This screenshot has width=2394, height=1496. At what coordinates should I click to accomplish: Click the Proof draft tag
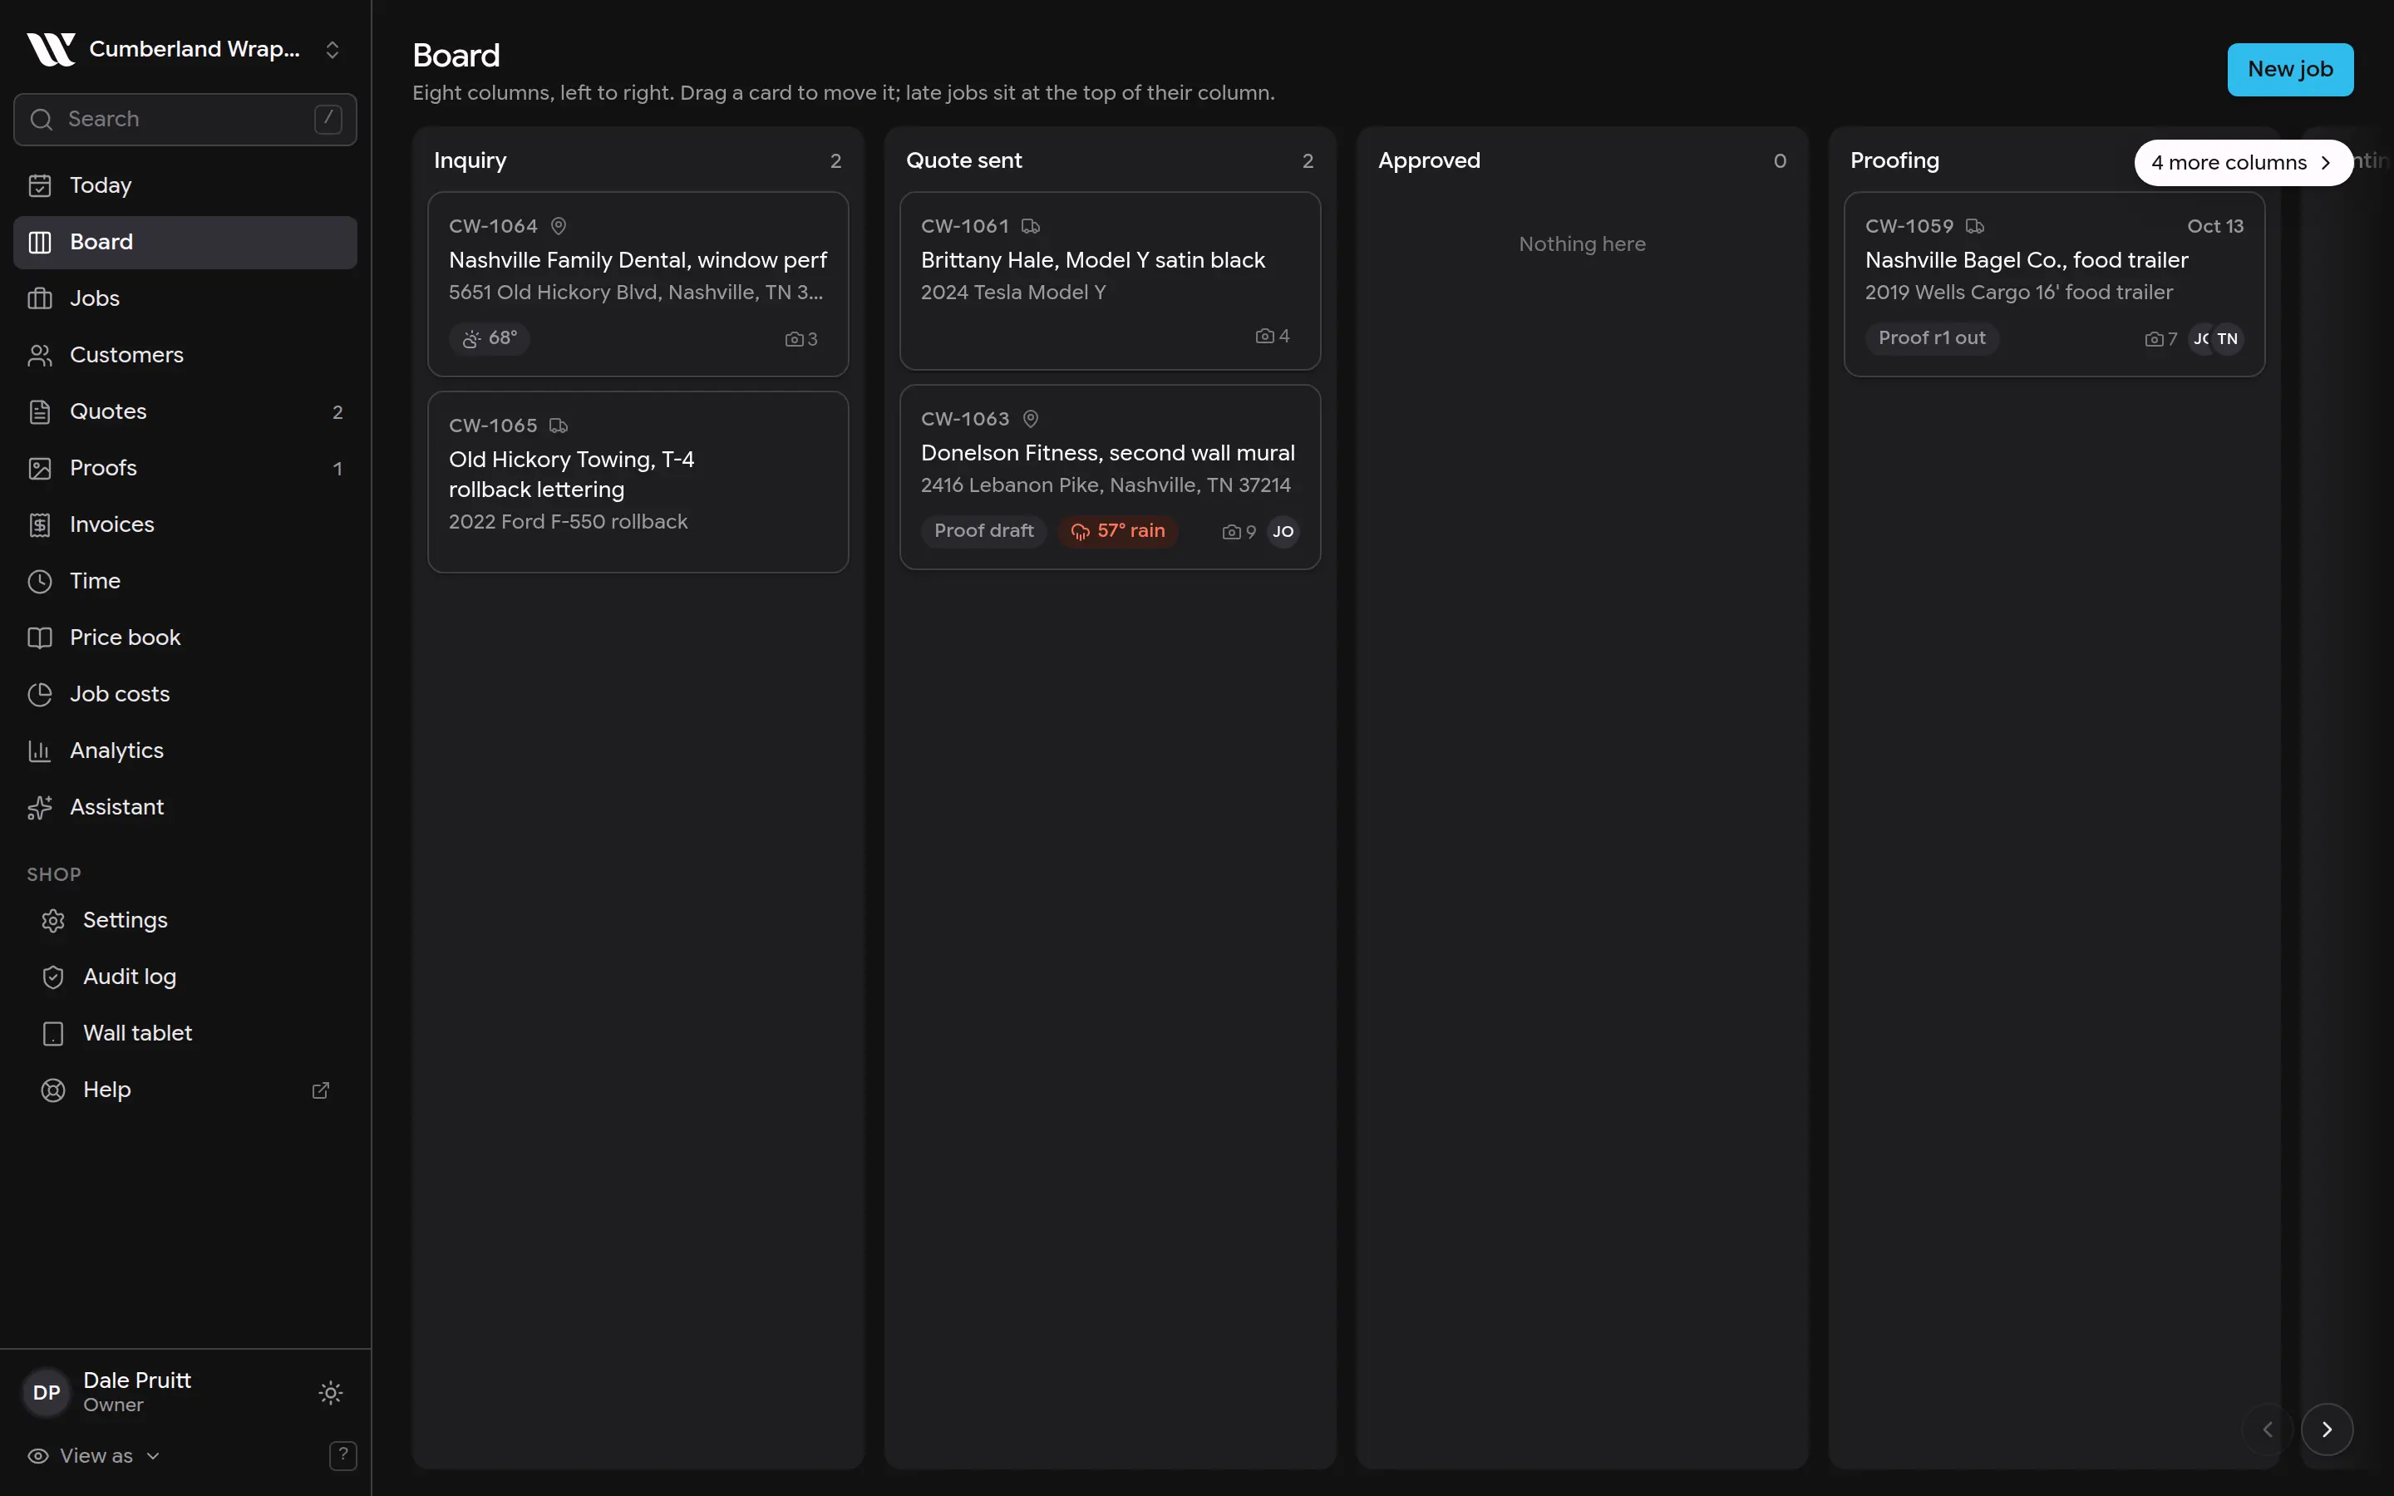tap(983, 531)
